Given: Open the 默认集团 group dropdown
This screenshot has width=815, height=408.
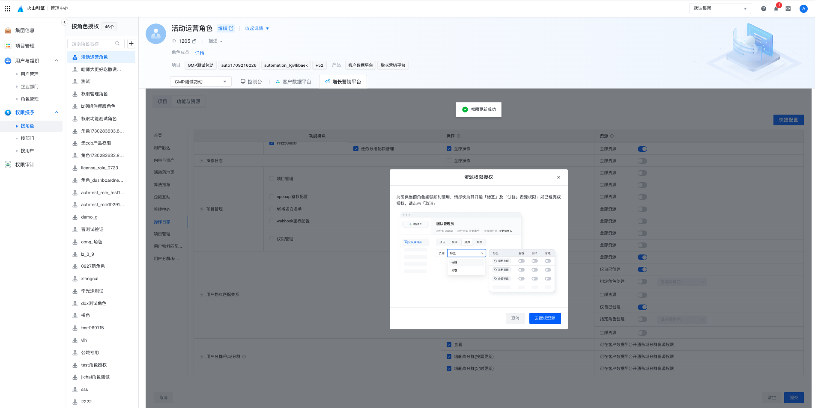Looking at the screenshot, I should 720,9.
